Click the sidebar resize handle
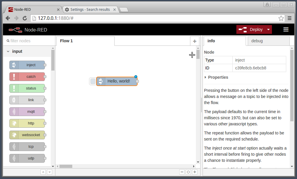Image resolution: width=297 pixels, height=179 pixels. point(201,105)
